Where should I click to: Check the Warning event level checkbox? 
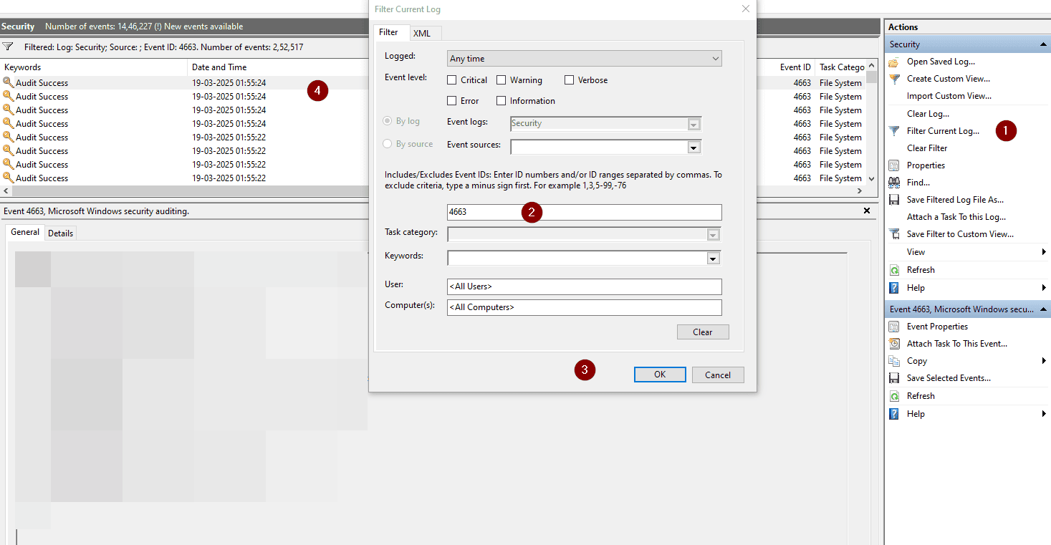[501, 80]
